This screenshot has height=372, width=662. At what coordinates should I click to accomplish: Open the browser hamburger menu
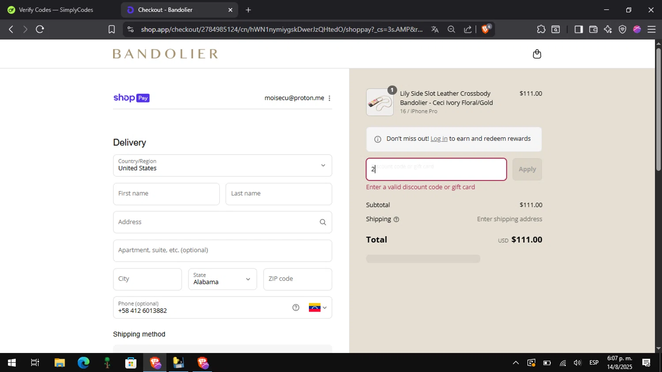(x=651, y=29)
